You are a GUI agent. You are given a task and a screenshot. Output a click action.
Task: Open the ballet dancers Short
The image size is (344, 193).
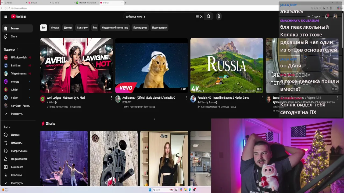click(64, 158)
